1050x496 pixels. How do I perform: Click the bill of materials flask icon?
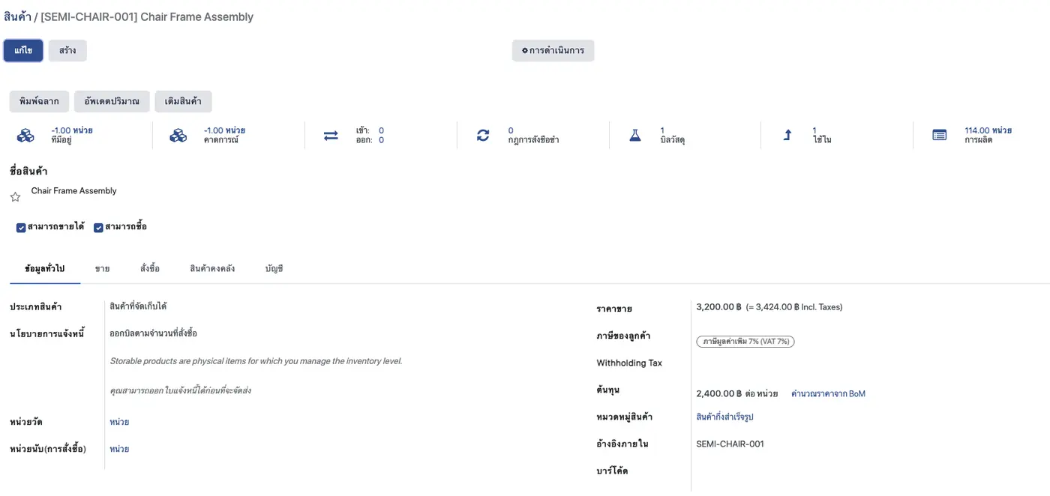pos(635,136)
